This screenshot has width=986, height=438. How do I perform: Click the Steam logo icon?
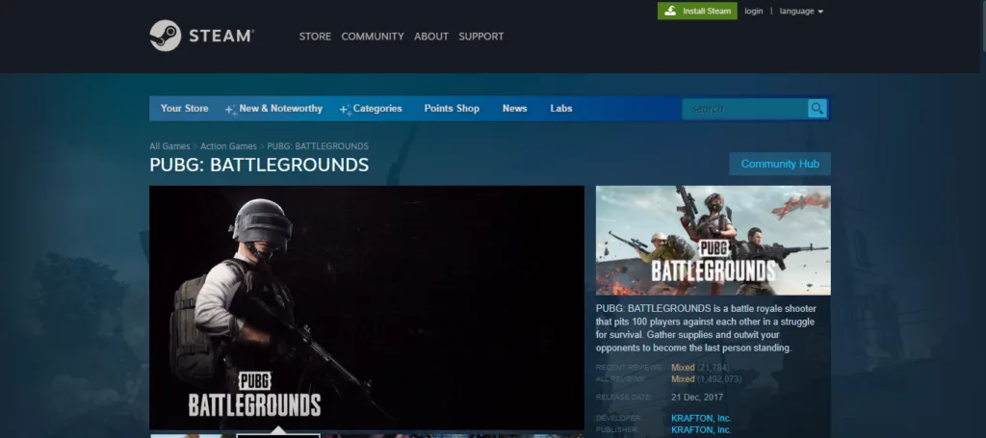(x=166, y=36)
